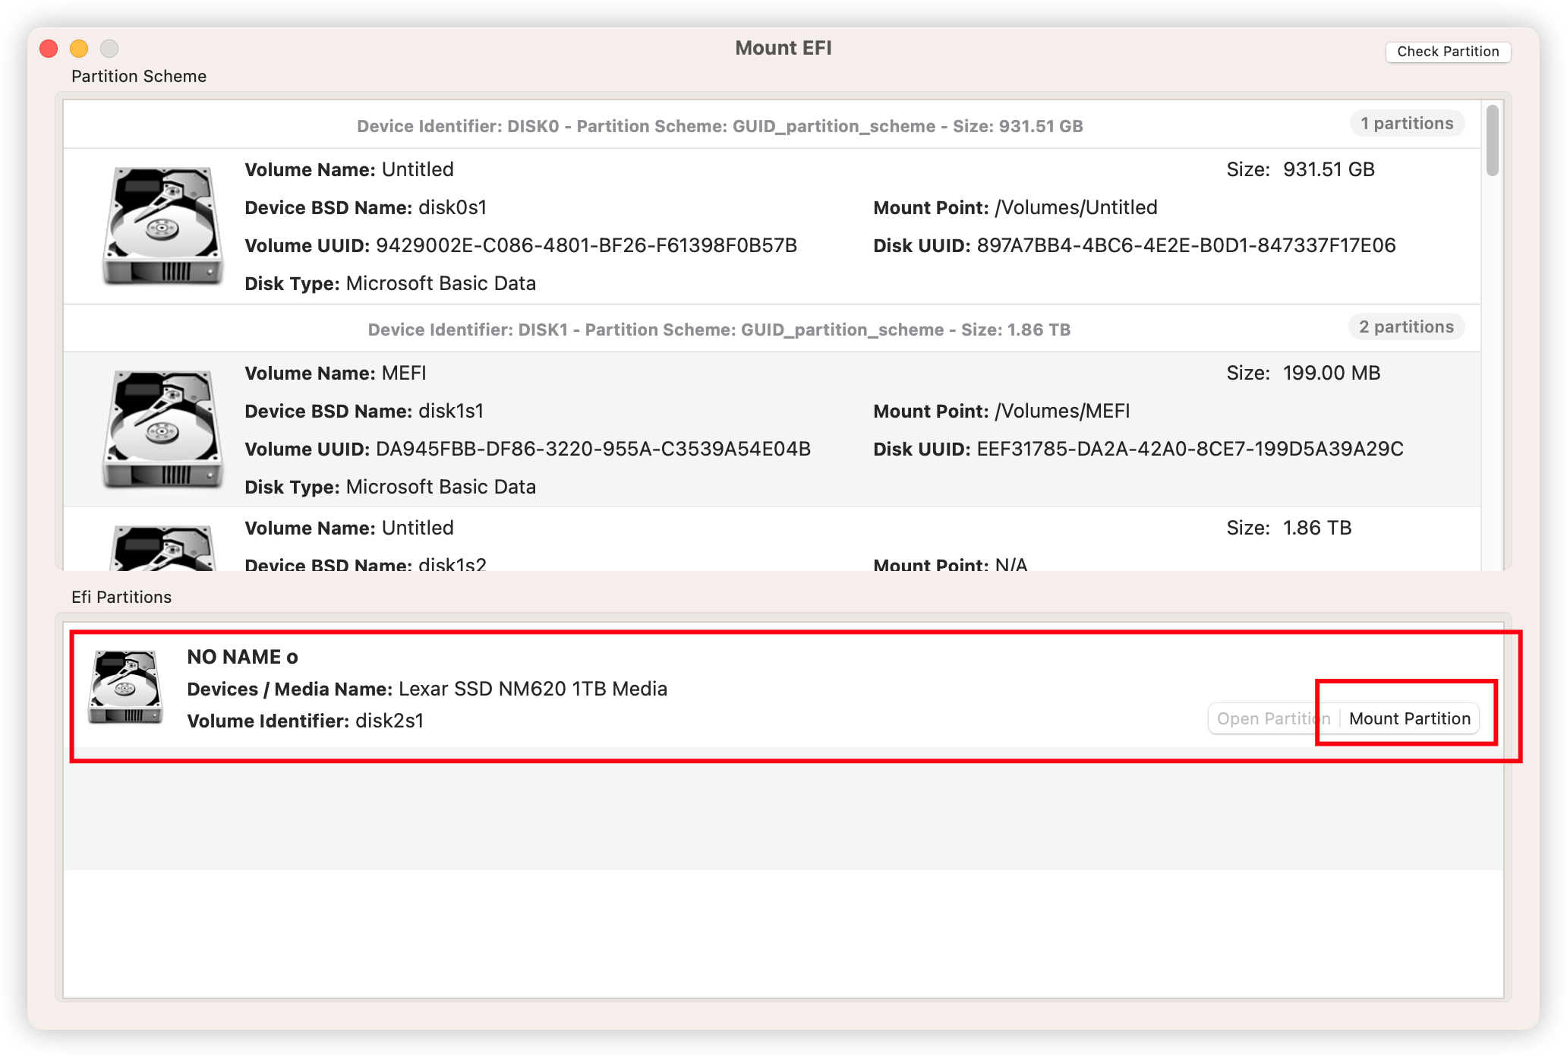
Task: Click the Lexar SSD NM620 media name
Action: pyautogui.click(x=532, y=689)
